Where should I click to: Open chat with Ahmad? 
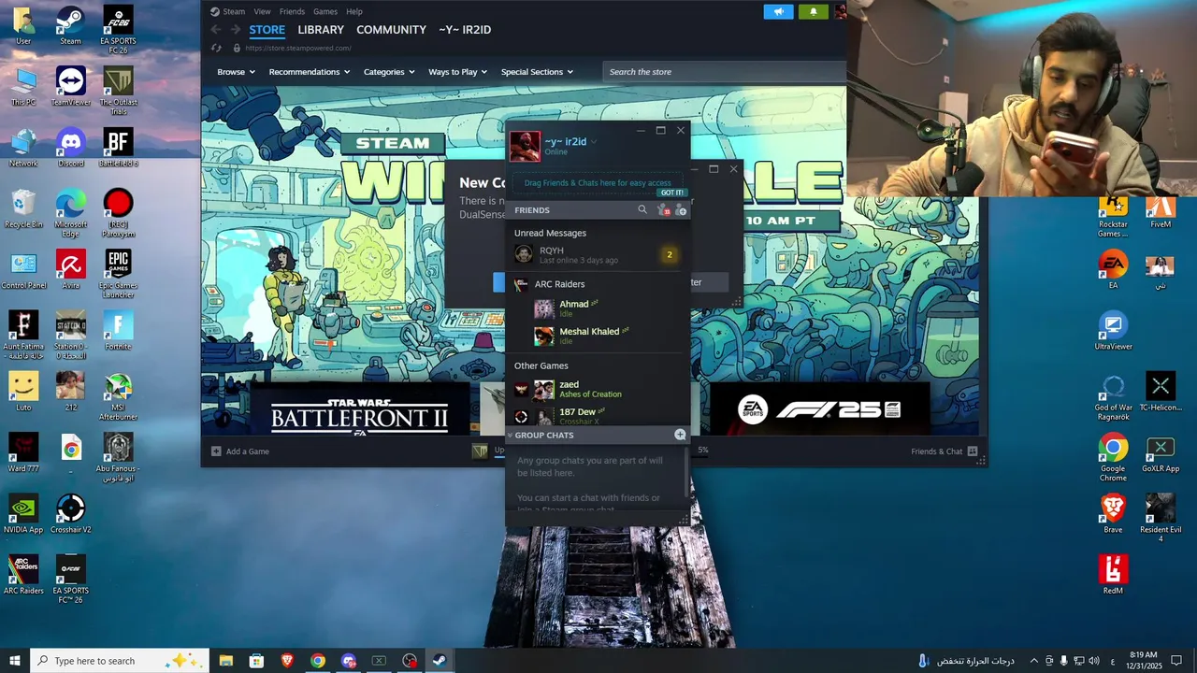click(x=597, y=308)
